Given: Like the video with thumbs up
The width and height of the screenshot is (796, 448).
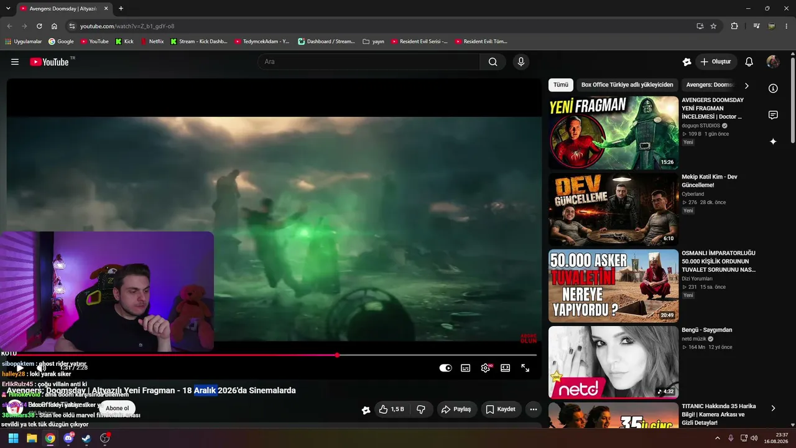Looking at the screenshot, I should (392, 409).
